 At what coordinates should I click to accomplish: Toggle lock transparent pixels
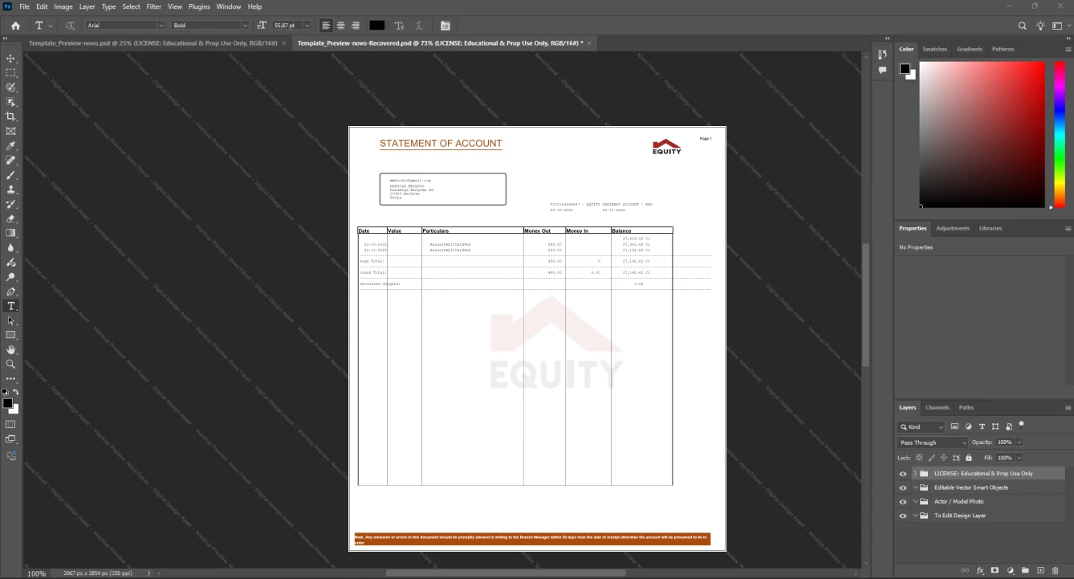pyautogui.click(x=919, y=458)
